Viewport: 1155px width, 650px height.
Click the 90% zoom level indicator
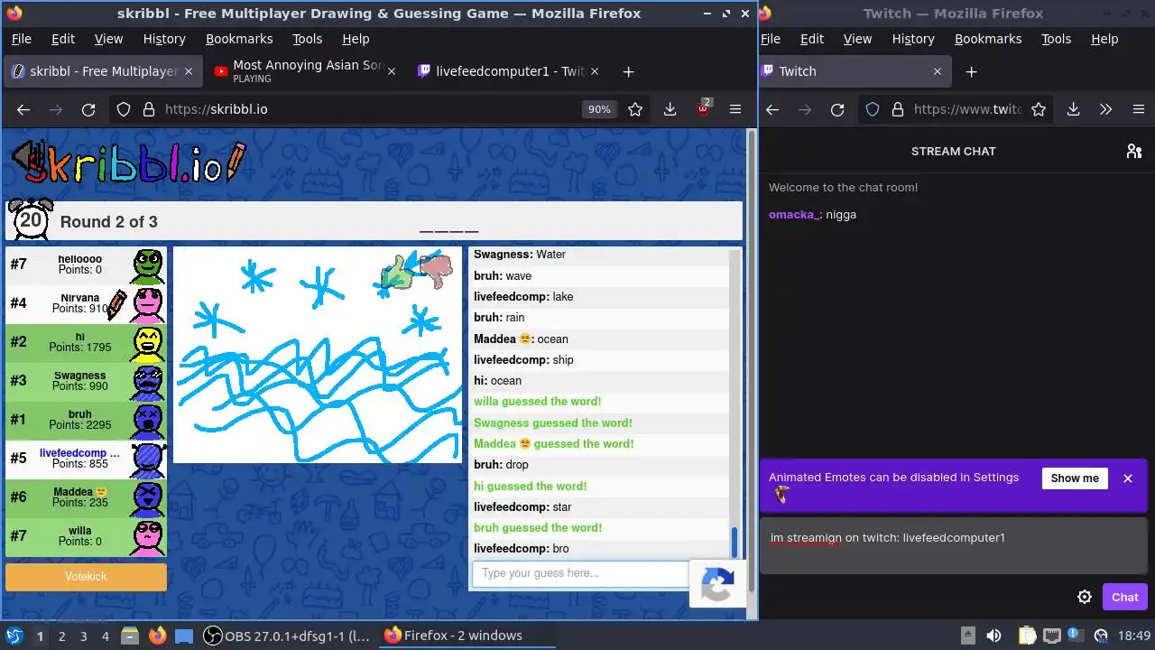click(599, 109)
